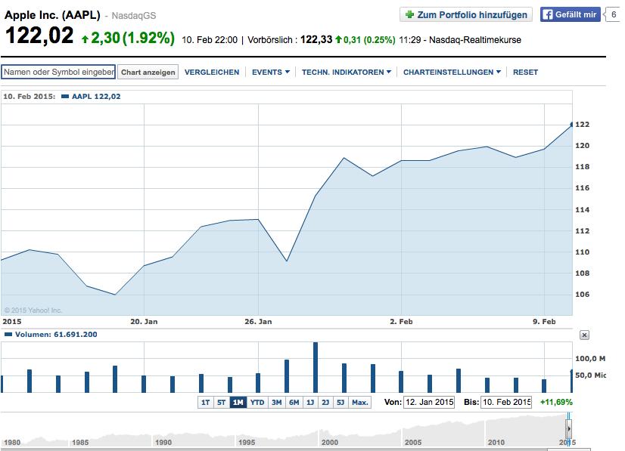625x451 pixels.
Task: Click VERGLEICHEN in the chart toolbar
Action: tap(212, 72)
